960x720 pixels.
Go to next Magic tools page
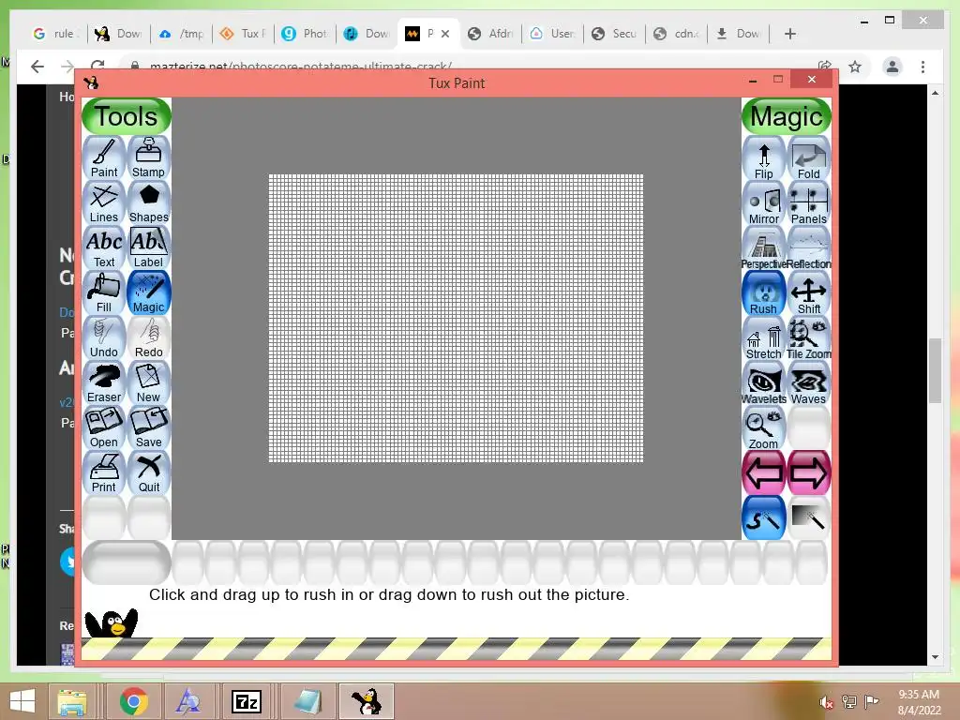[x=809, y=473]
